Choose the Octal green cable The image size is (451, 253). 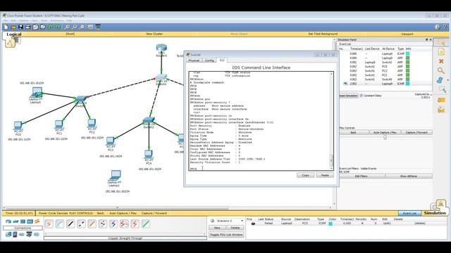[146, 223]
